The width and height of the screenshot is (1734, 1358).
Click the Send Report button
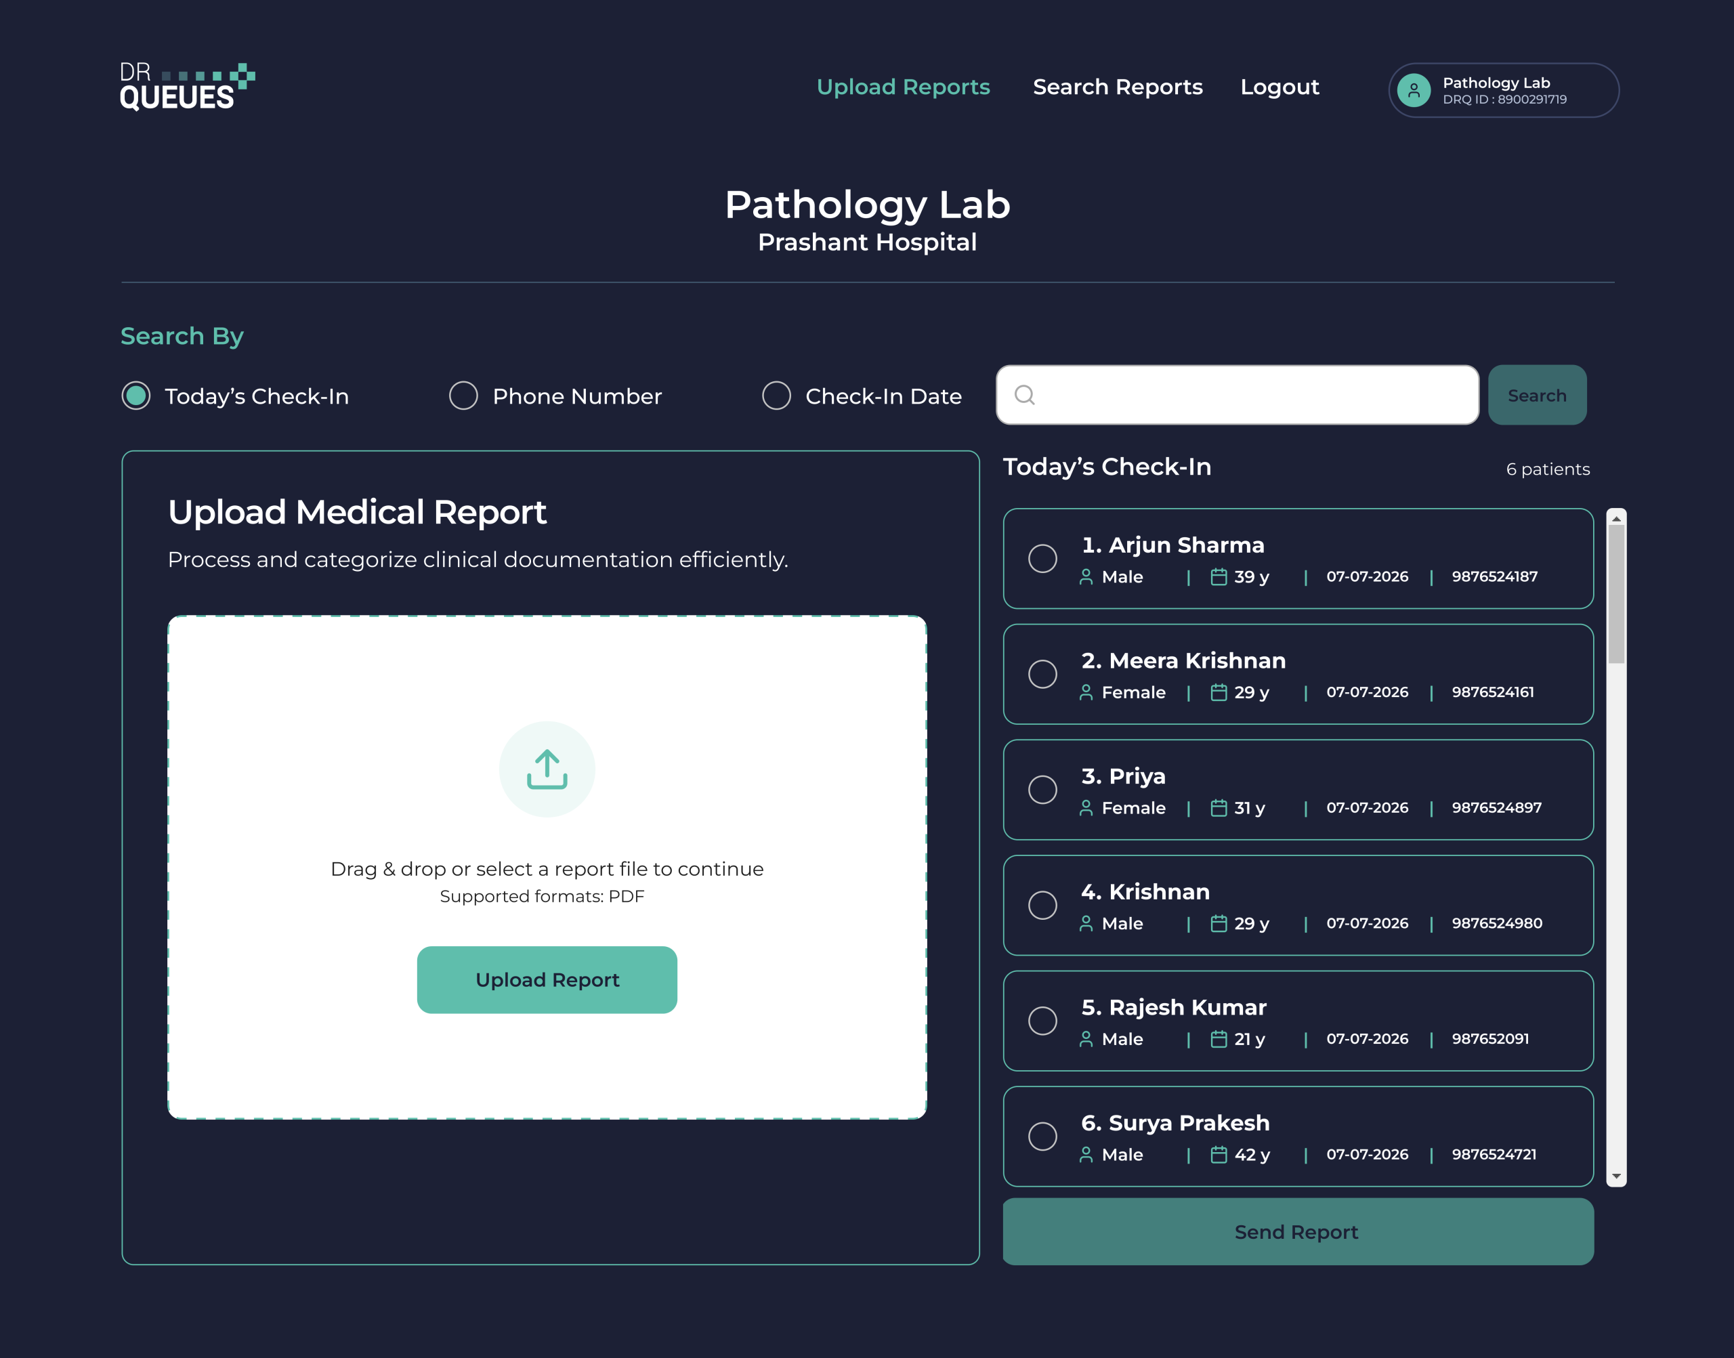[x=1298, y=1231]
